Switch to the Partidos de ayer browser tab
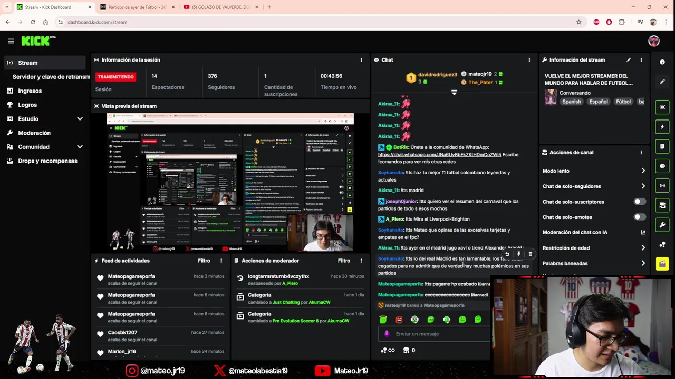This screenshot has height=379, width=675. [137, 7]
